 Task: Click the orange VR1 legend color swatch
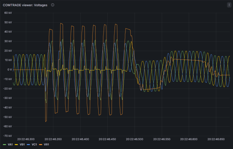tap(40, 144)
